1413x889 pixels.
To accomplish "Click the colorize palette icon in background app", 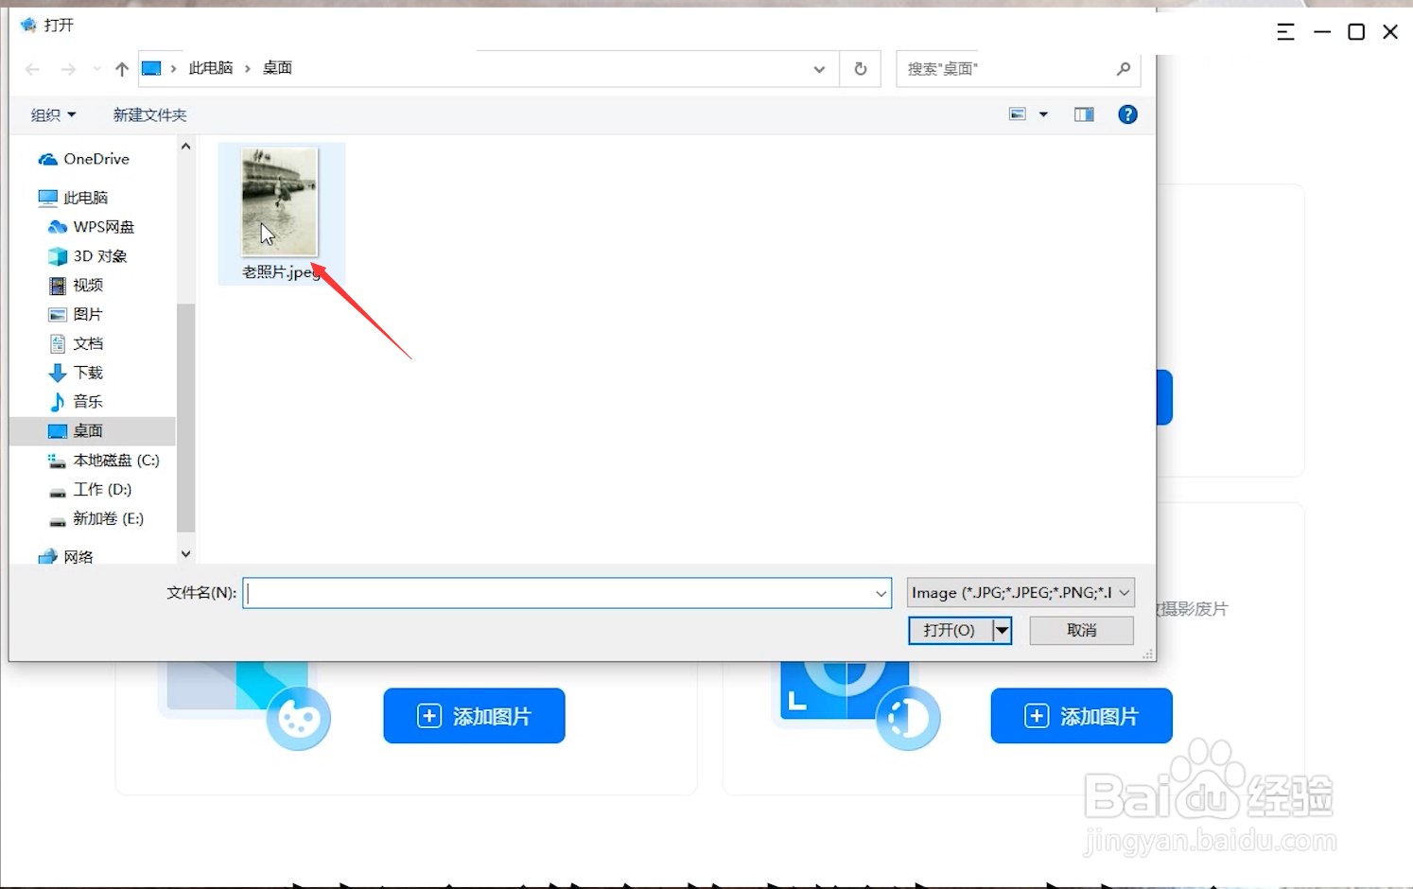I will tap(299, 720).
